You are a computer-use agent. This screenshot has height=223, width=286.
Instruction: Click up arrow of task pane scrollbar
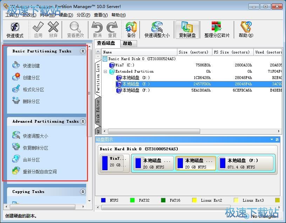(89, 47)
